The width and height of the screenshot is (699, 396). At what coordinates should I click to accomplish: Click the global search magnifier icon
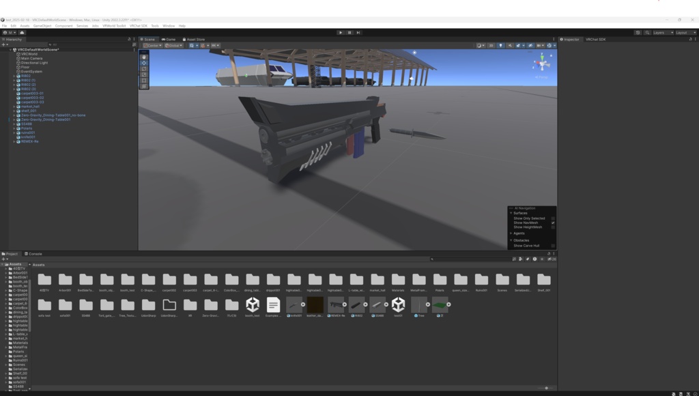click(x=647, y=33)
